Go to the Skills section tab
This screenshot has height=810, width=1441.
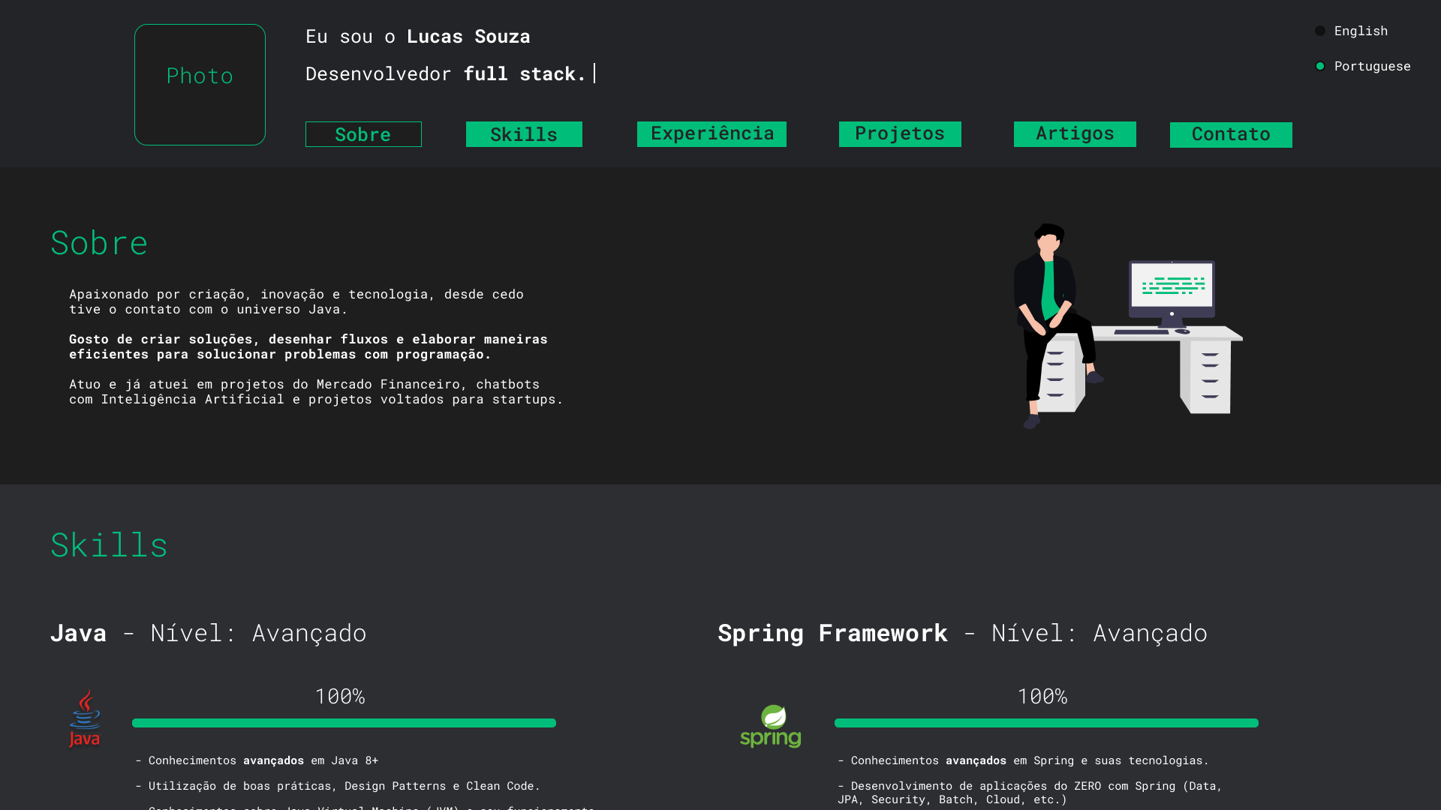[x=524, y=134]
